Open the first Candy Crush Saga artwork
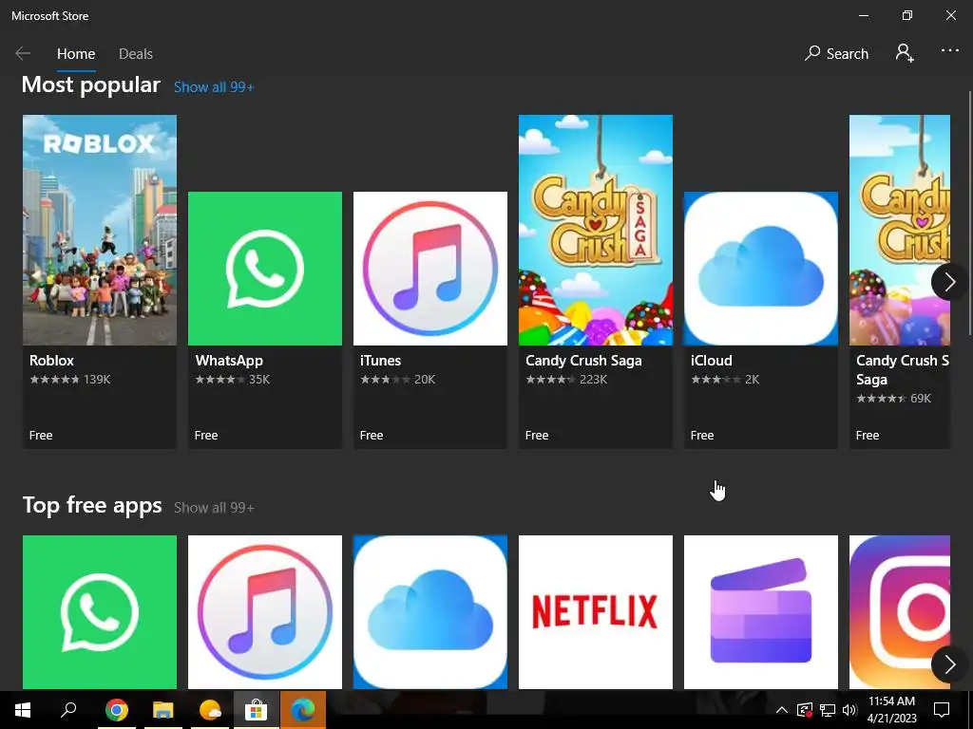 point(596,230)
